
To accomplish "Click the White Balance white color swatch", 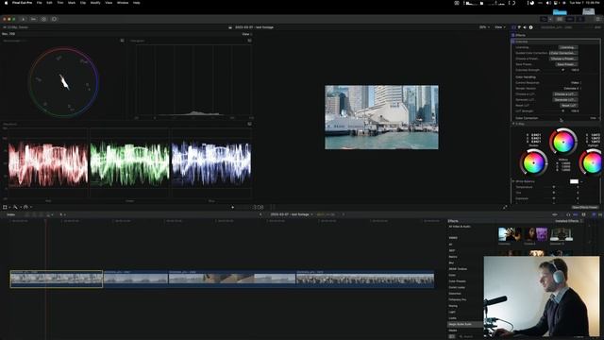I will (574, 181).
